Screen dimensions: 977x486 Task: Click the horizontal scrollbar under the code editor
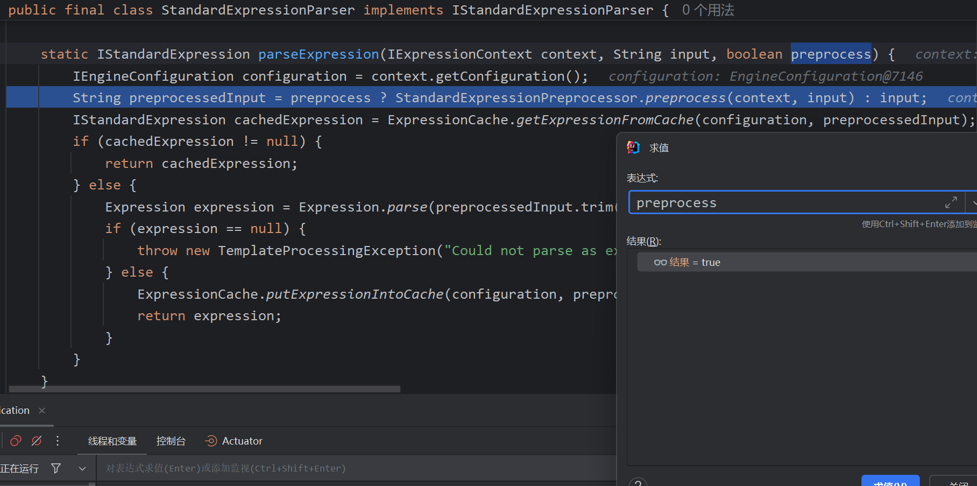point(204,389)
